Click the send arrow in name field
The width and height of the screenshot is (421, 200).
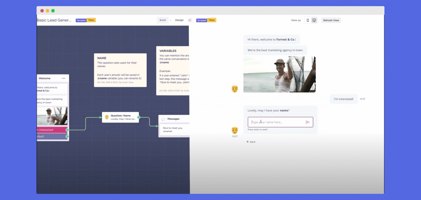[x=308, y=122]
